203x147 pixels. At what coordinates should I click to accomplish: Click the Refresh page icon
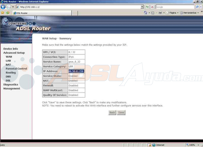coord(147,7)
